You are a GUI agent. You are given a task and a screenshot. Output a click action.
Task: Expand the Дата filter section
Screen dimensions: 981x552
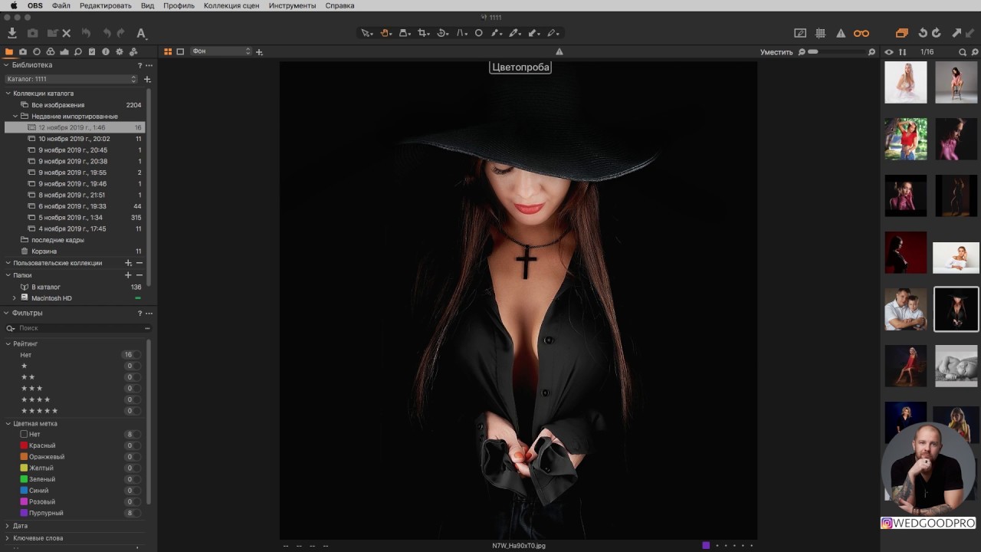(8, 526)
